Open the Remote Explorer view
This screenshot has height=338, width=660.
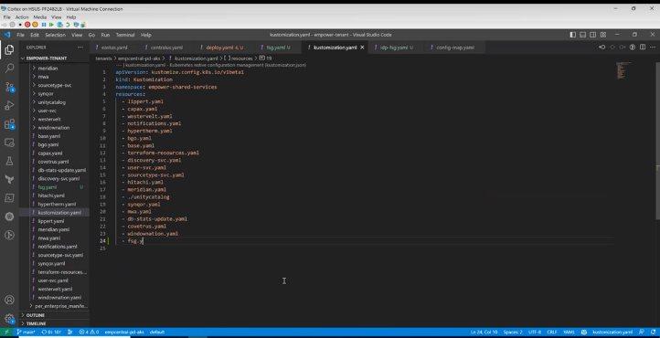(x=9, y=143)
